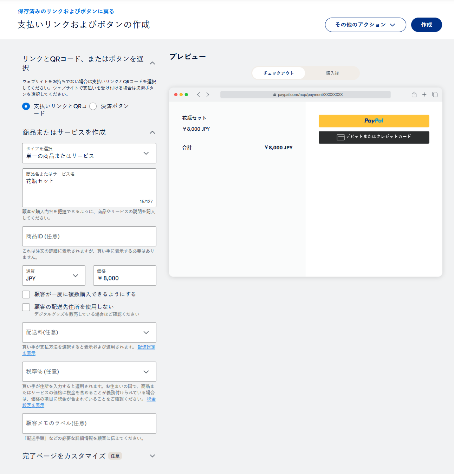Click 顧客メモのラベル(任意) field
Image resolution: width=454 pixels, height=474 pixels.
tap(89, 423)
